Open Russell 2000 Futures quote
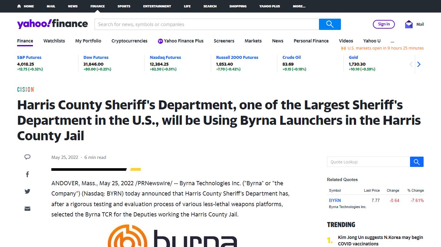This screenshot has width=441, height=247. pos(237,57)
